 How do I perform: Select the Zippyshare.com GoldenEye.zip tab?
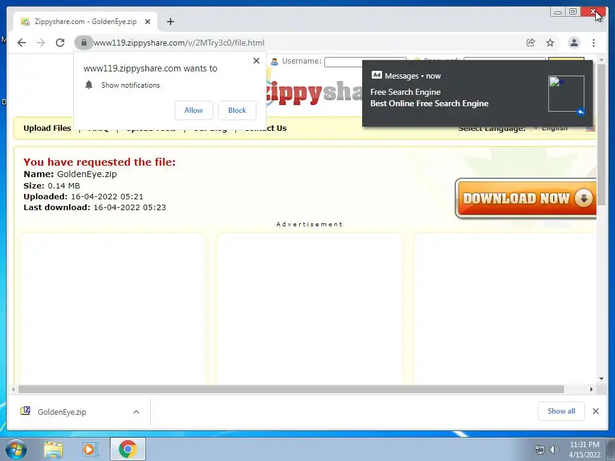pyautogui.click(x=85, y=22)
